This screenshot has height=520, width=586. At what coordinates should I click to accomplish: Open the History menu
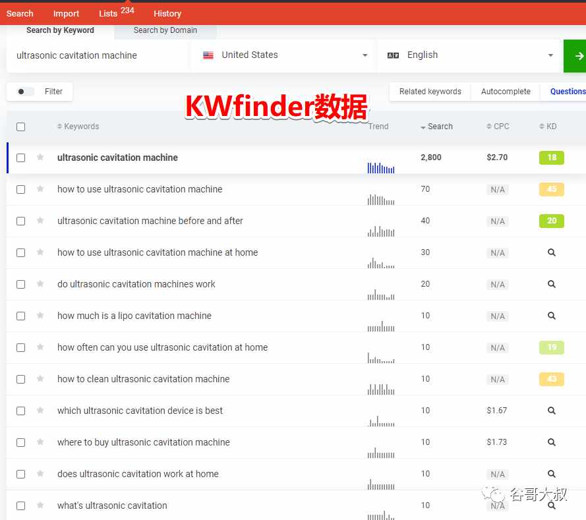[x=167, y=13]
